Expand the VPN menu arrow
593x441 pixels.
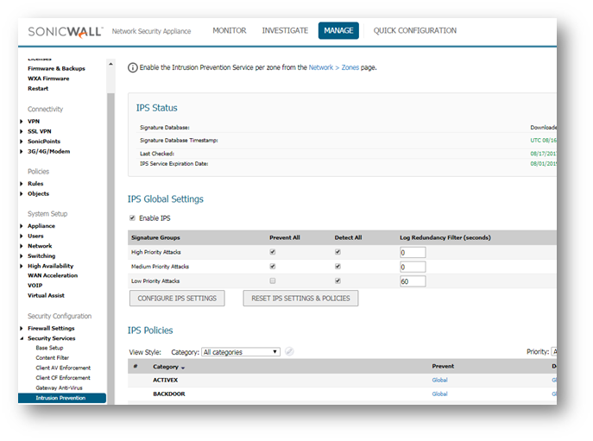(x=22, y=122)
